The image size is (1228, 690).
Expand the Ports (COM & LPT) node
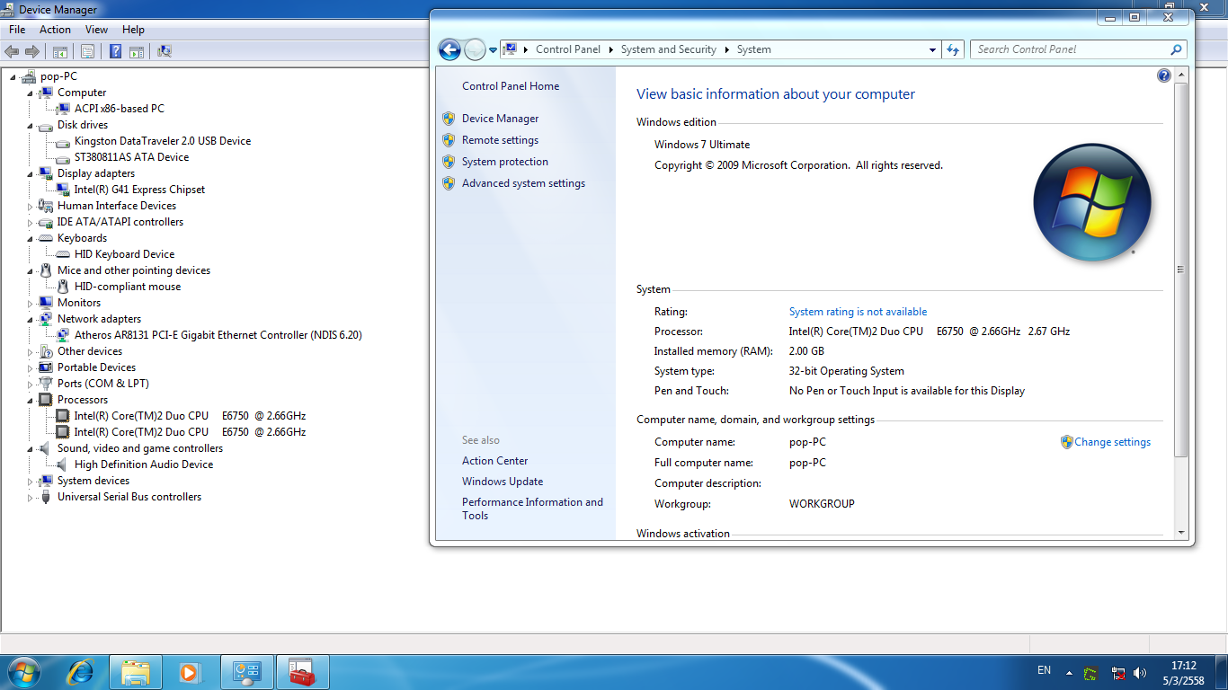[30, 385]
